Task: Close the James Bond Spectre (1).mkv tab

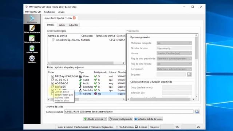Action: tap(74, 18)
